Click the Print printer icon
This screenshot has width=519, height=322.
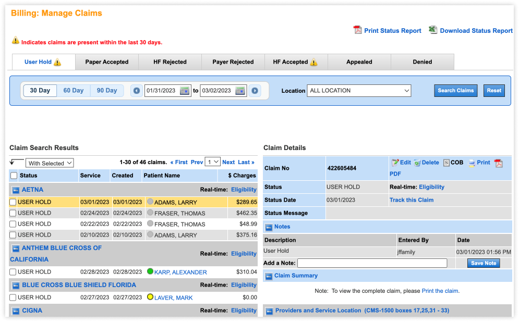pyautogui.click(x=472, y=163)
